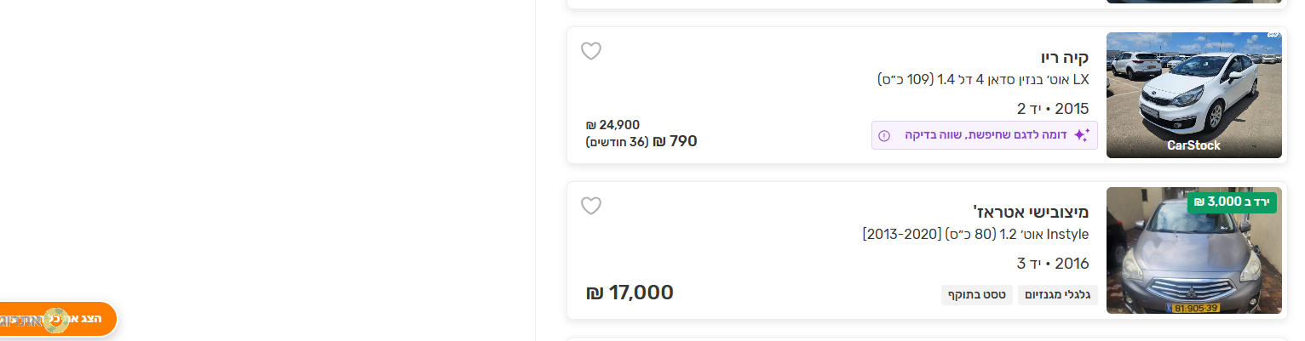Screen dimensions: 1305x341
Task: Click the 17,000 ₪ price
Action: click(x=630, y=293)
